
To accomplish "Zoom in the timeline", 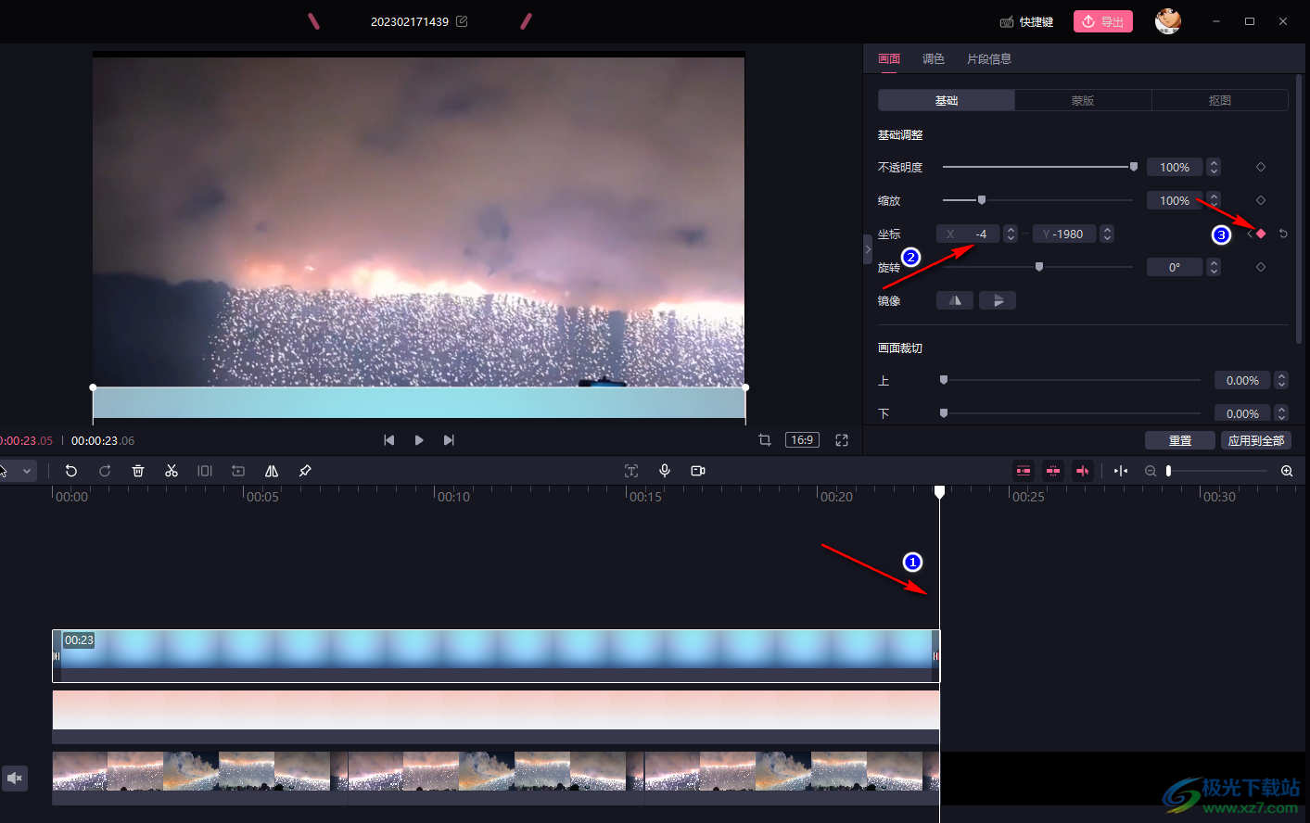I will coord(1287,471).
